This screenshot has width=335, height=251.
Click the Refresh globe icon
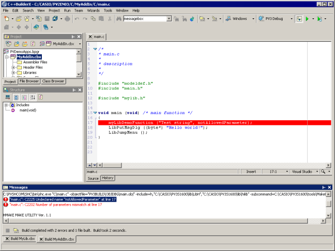pyautogui.click(x=192, y=19)
